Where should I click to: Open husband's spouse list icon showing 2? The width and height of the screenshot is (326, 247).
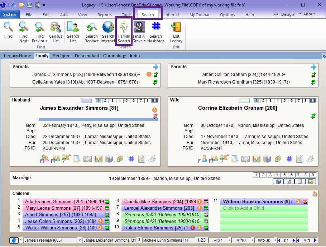[45, 159]
